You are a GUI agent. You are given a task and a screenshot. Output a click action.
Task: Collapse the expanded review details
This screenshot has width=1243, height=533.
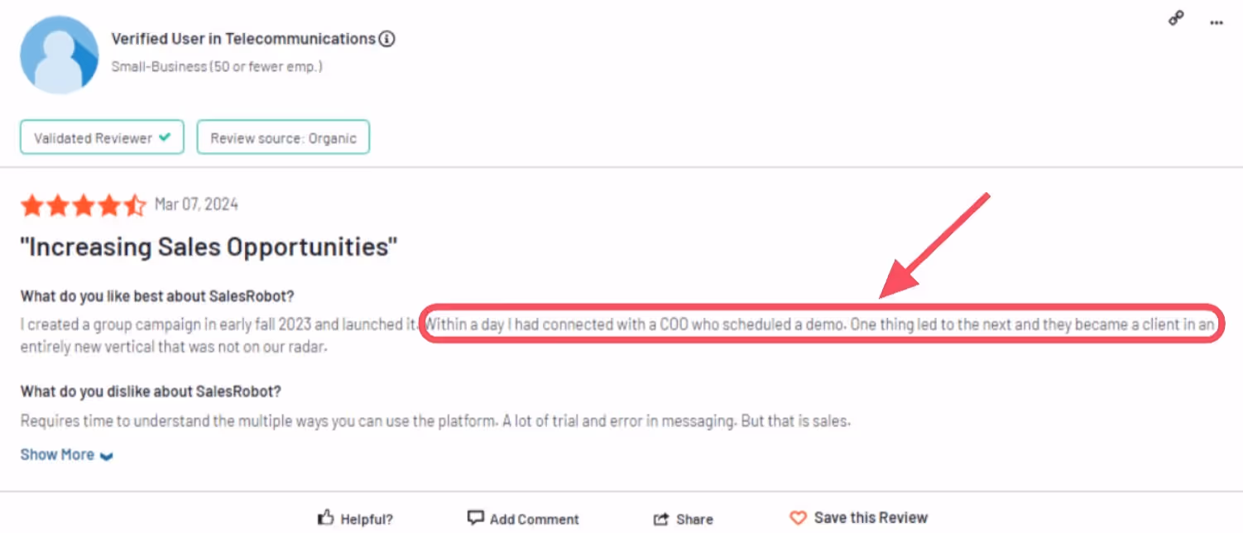pos(66,454)
